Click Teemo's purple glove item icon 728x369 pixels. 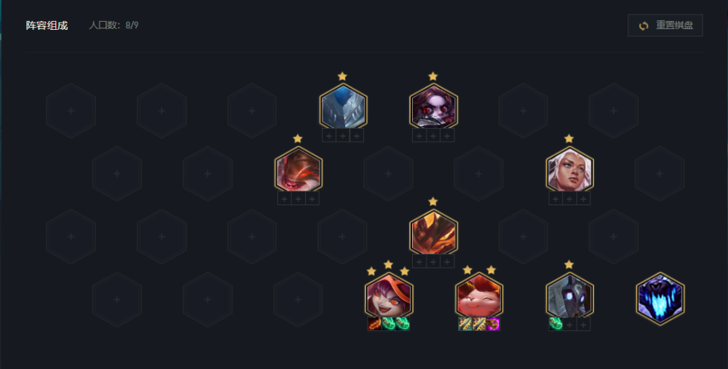pos(493,324)
